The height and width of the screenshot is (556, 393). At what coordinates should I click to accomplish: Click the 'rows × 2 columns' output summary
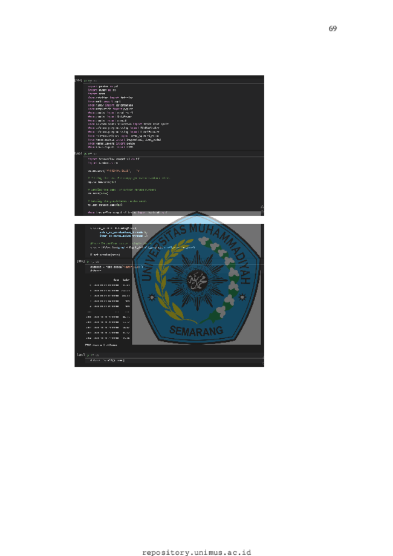pyautogui.click(x=102, y=345)
